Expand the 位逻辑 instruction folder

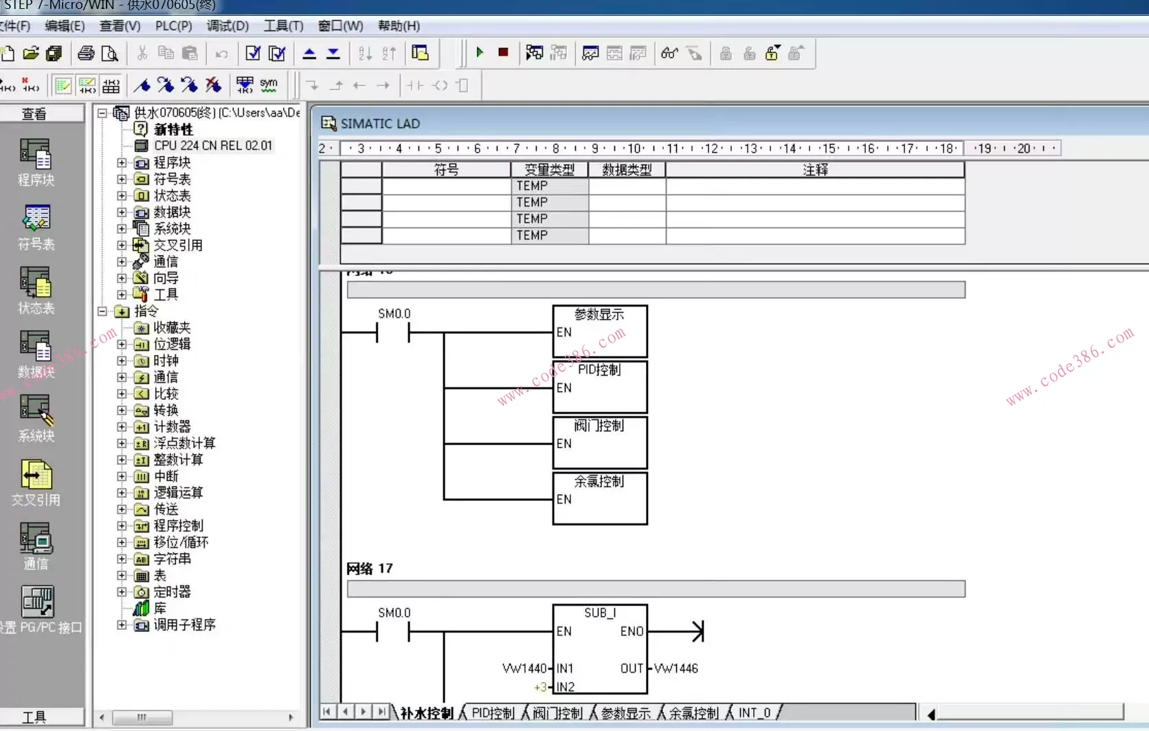pos(122,345)
